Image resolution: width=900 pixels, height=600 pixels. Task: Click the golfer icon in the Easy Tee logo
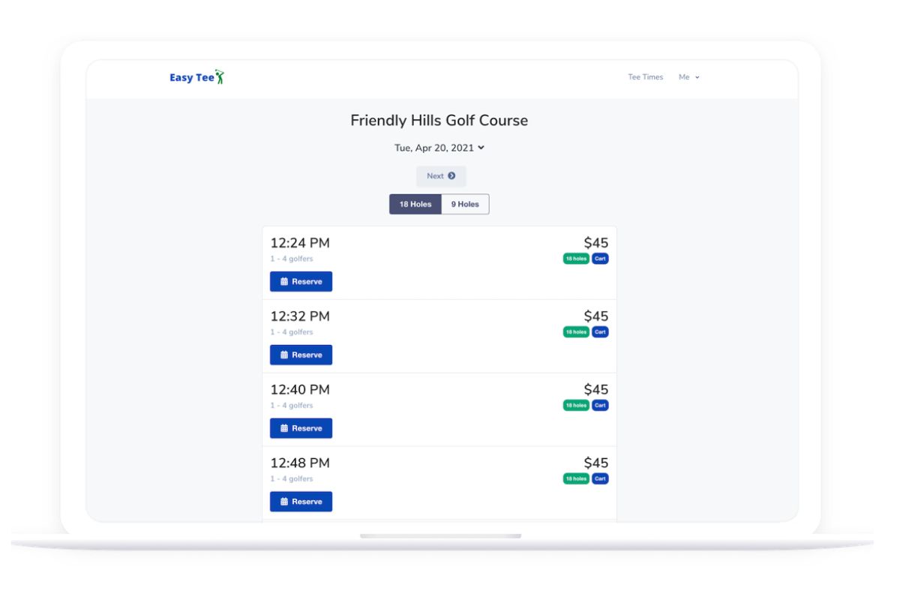[220, 77]
